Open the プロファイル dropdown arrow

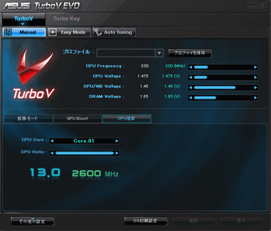(159, 53)
